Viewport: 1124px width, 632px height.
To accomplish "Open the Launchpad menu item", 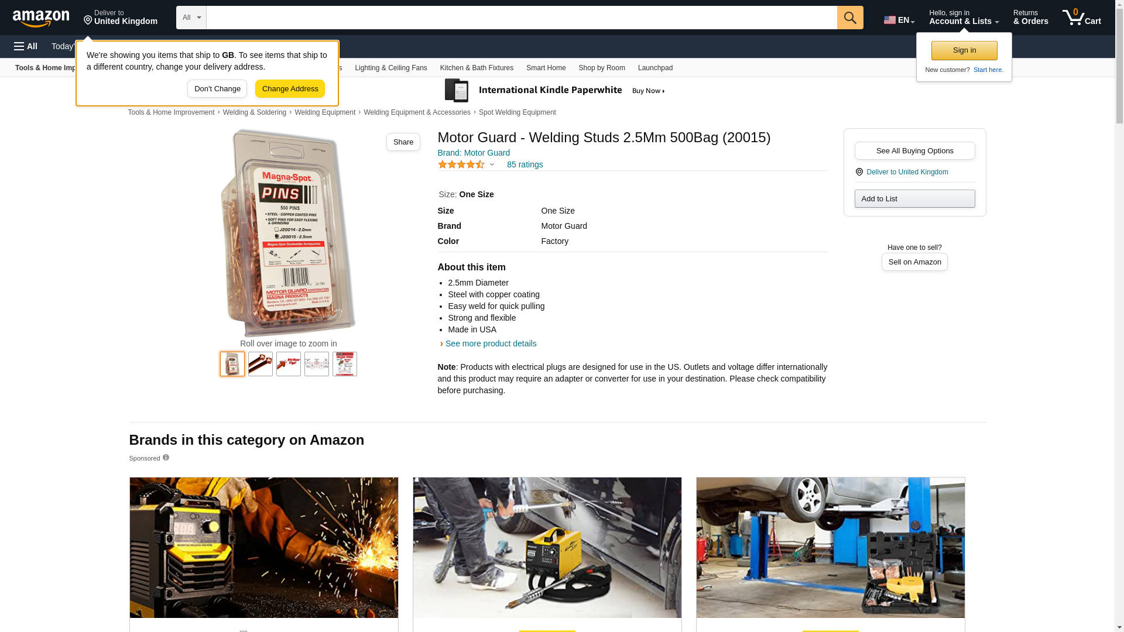I will tap(655, 68).
